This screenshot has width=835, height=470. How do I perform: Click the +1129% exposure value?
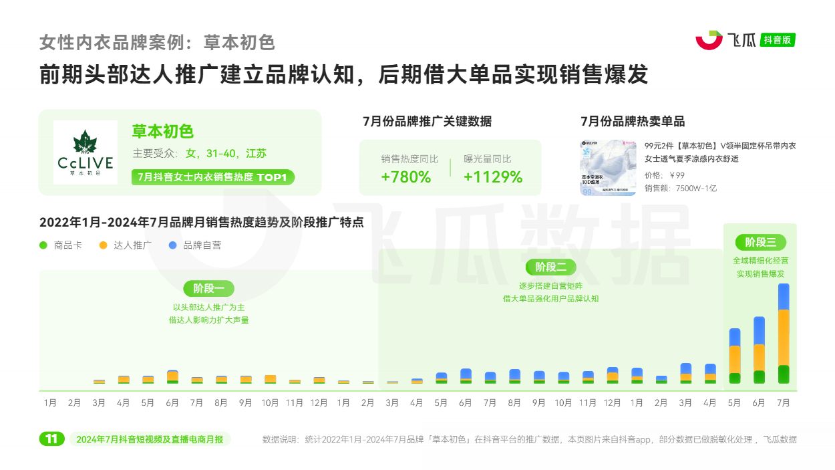[x=493, y=177]
